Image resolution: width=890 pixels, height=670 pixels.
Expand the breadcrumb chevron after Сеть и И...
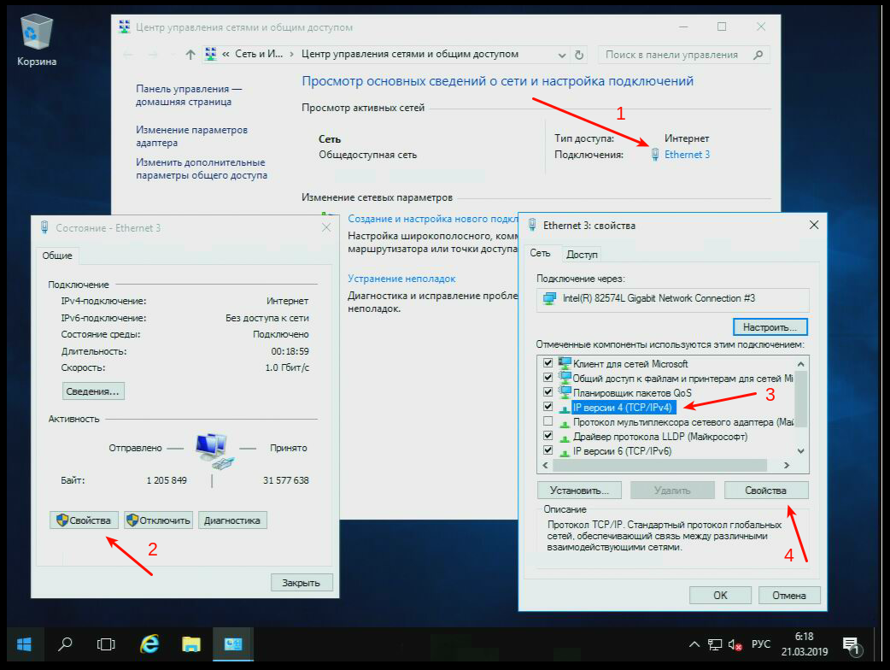(x=292, y=55)
